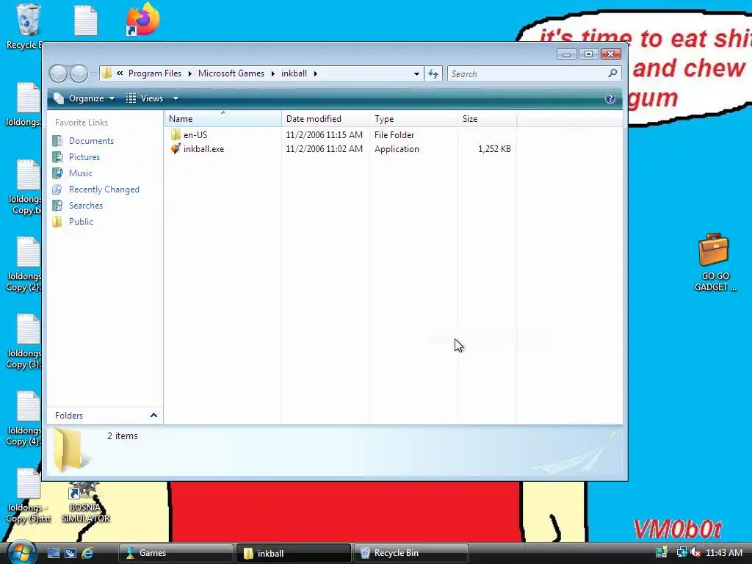This screenshot has height=564, width=752.
Task: Select loldongs - Copy (4) desktop file
Action: coord(24,419)
